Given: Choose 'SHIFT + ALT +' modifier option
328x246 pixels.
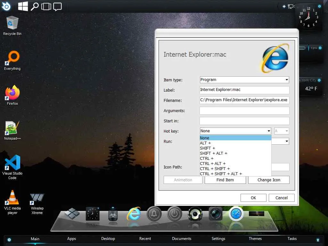Looking at the screenshot, I should coord(235,153).
